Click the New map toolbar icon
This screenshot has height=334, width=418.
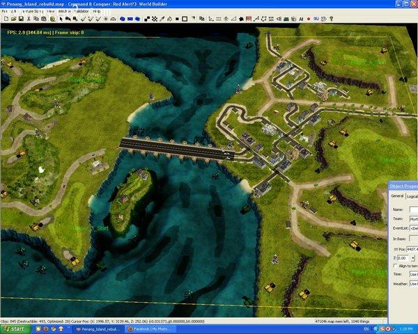[6, 19]
